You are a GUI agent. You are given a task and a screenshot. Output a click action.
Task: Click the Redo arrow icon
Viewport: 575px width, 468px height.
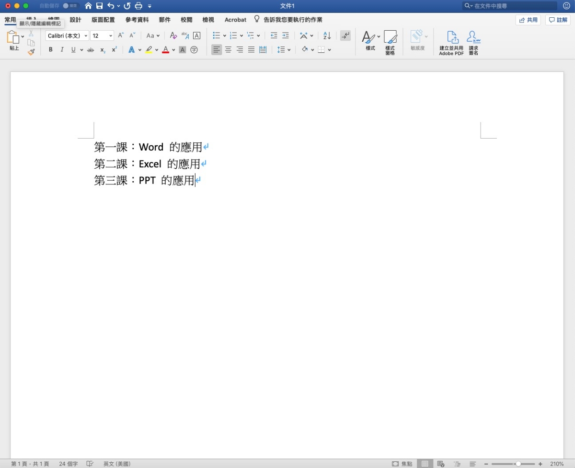[x=127, y=6]
